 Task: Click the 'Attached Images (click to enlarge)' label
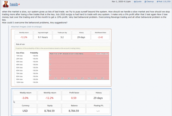tap(26, 27)
